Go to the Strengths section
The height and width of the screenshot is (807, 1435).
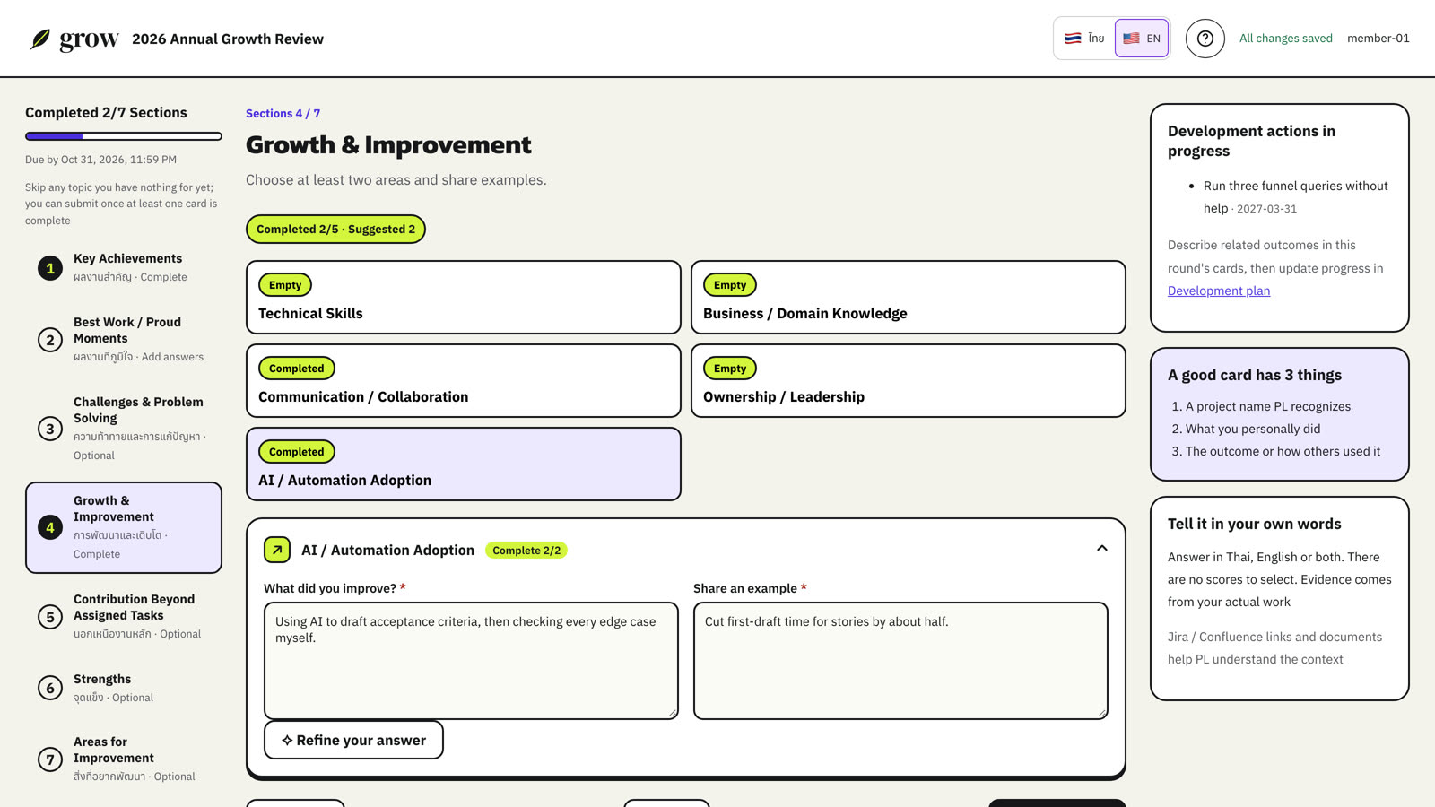pyautogui.click(x=124, y=688)
